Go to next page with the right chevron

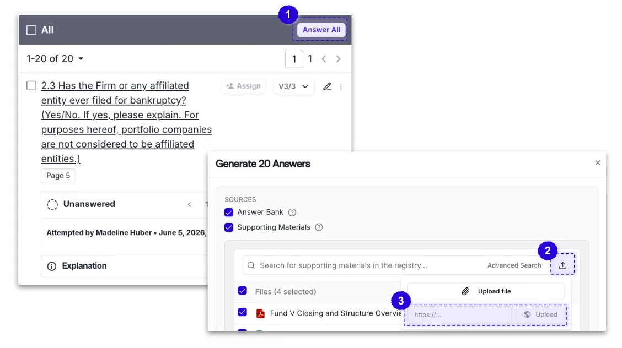click(339, 59)
